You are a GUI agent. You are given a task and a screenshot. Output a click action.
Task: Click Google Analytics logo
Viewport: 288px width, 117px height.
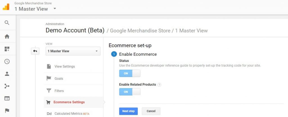(6, 7)
